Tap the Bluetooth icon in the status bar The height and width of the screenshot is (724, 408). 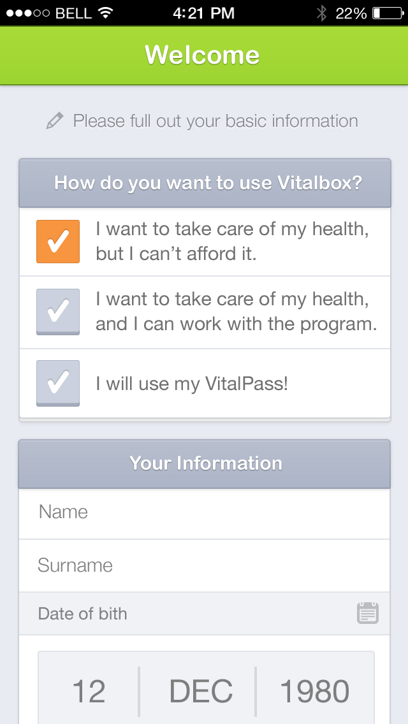pos(322,13)
